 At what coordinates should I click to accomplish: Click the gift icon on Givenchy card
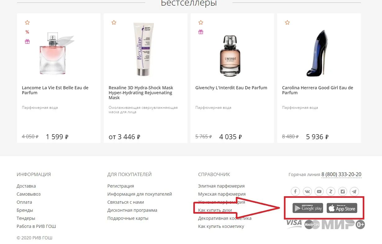pos(201,32)
